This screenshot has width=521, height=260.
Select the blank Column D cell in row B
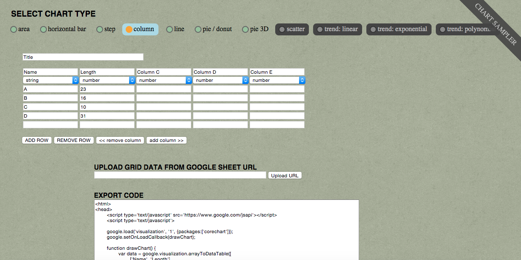click(x=221, y=98)
